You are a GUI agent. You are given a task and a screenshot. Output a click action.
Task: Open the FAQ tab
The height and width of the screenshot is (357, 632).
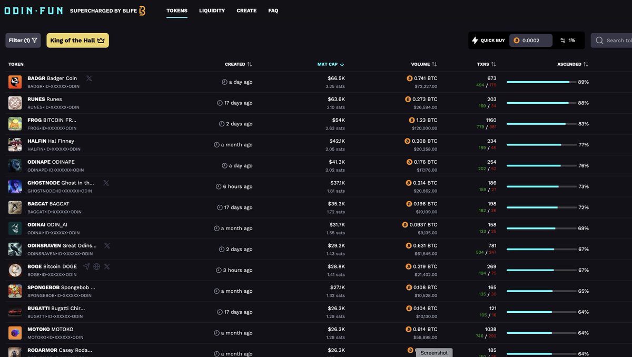point(273,11)
